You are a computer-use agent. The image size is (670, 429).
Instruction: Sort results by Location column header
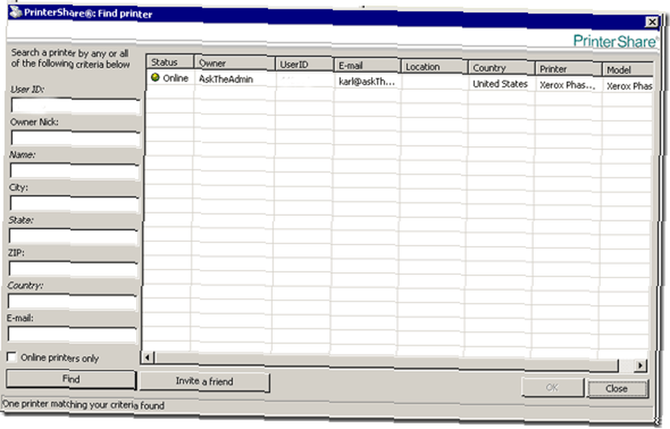pyautogui.click(x=433, y=66)
